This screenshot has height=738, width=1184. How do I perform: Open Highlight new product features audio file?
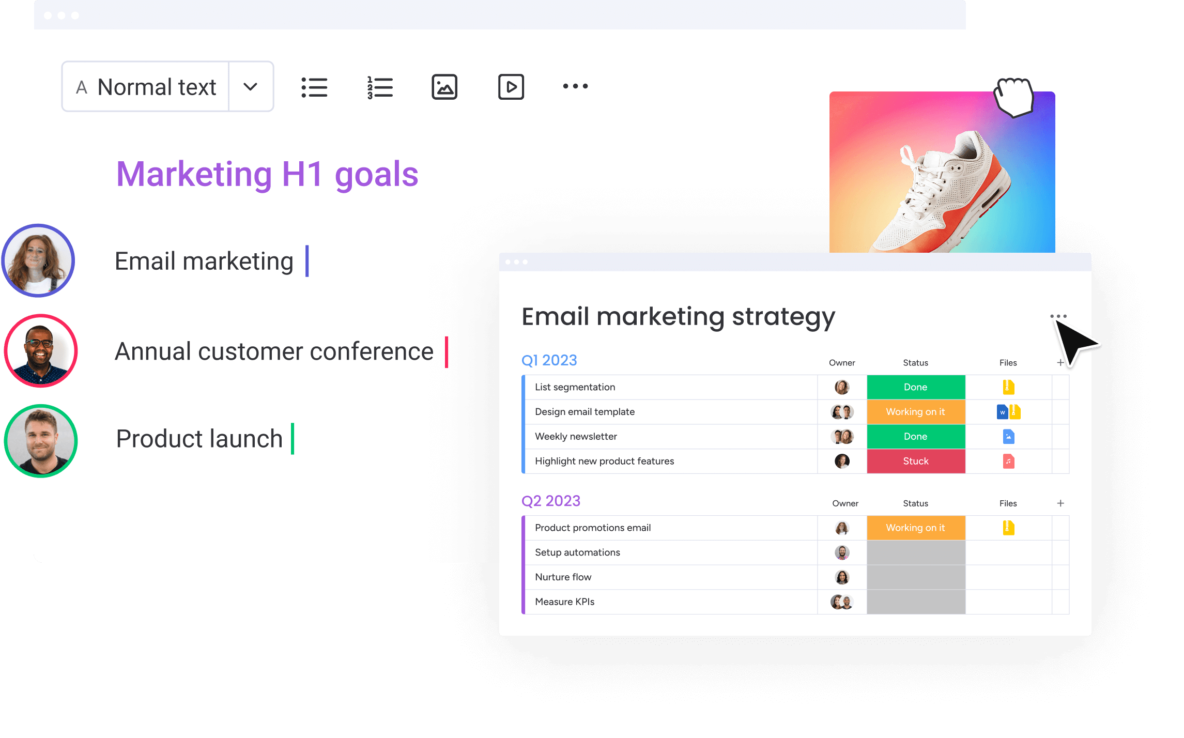pos(1008,461)
